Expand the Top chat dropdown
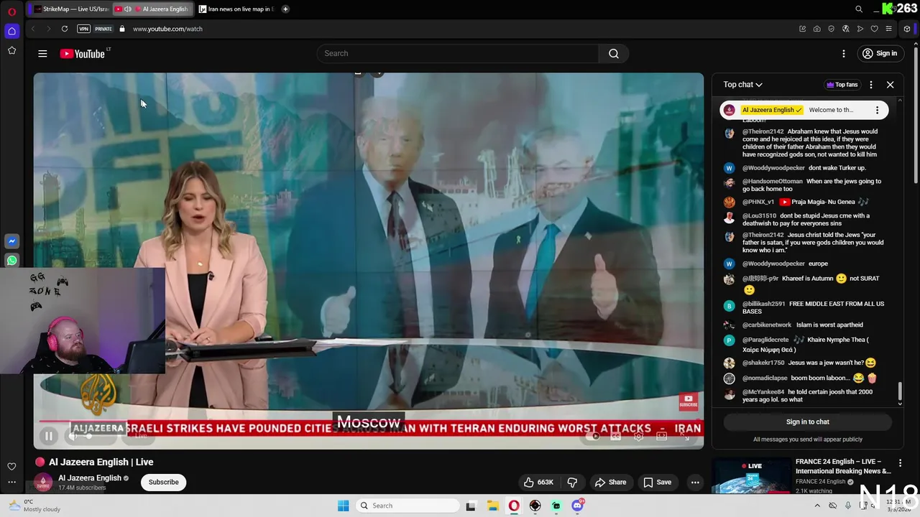The image size is (920, 517). point(742,85)
